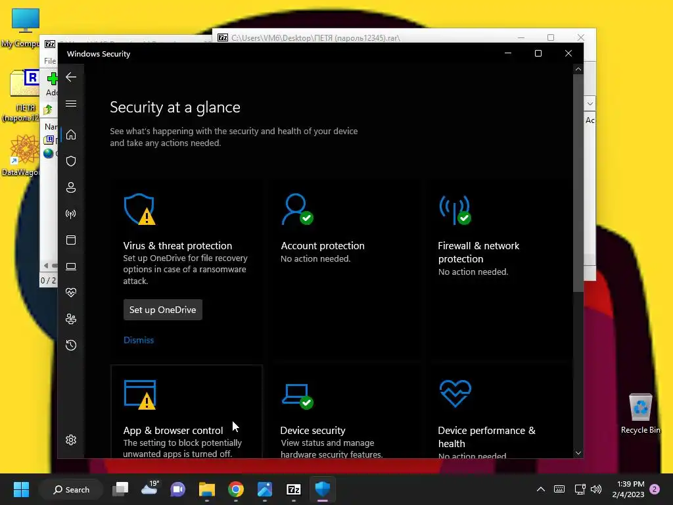Click the Account protection tile icon

point(297,209)
